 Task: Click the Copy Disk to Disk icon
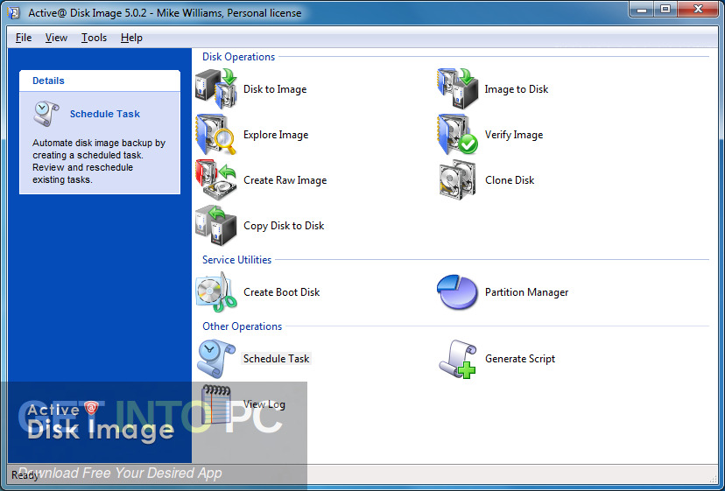coord(216,226)
